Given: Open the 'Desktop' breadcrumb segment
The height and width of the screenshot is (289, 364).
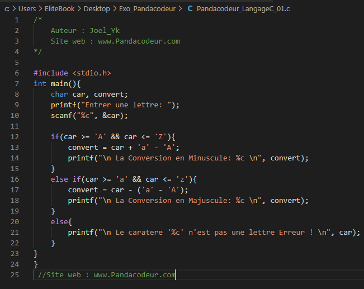Looking at the screenshot, I should 97,9.
